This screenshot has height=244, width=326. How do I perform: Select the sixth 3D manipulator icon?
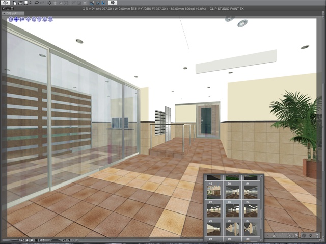tap(39, 19)
